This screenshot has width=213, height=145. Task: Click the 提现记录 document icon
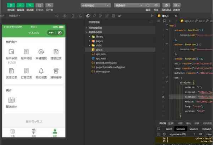tap(56, 52)
